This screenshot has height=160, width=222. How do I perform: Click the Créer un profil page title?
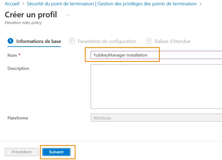coord(31,15)
